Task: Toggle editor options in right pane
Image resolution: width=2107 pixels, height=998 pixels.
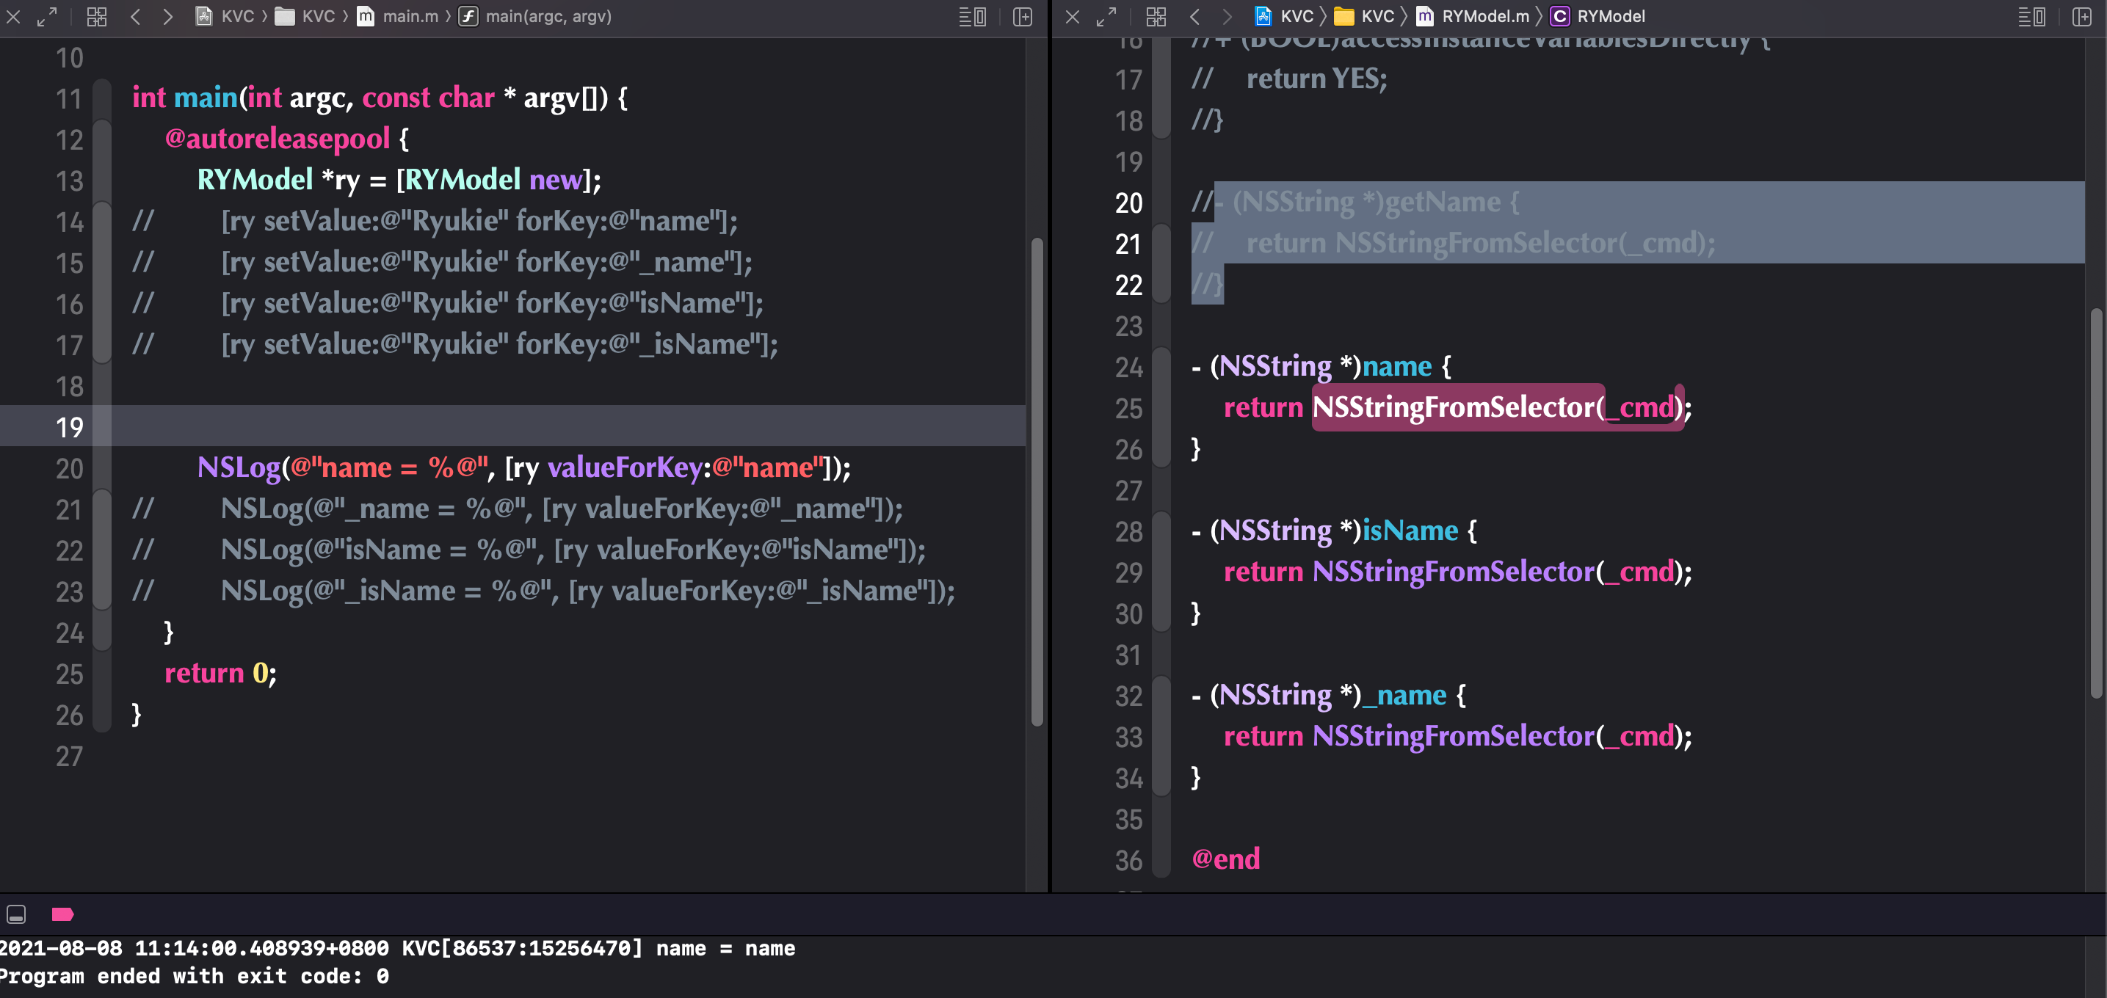Action: click(x=2032, y=16)
